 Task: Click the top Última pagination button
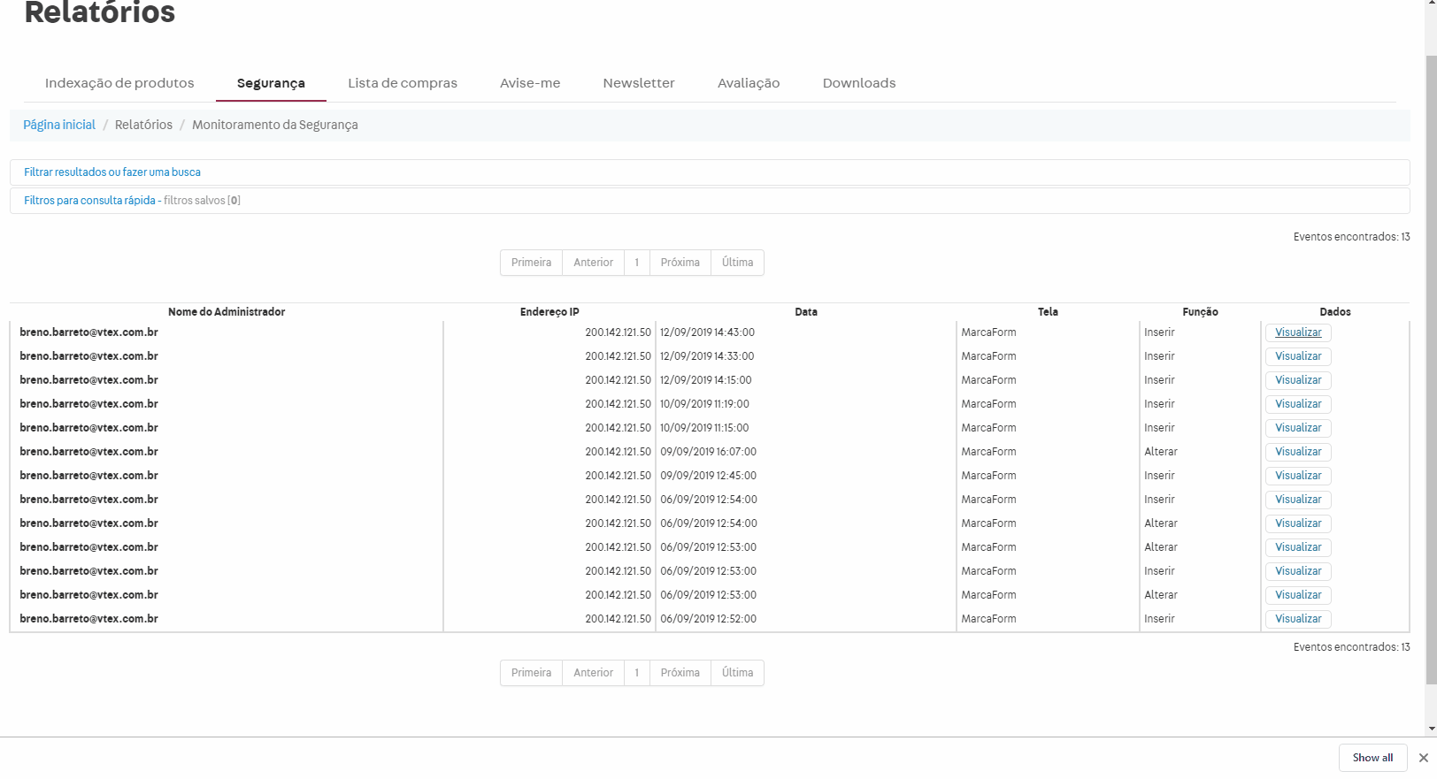[737, 263]
